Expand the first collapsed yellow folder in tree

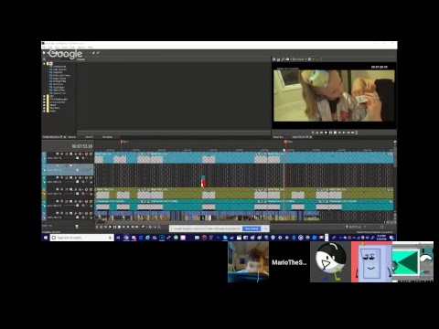coord(44,96)
